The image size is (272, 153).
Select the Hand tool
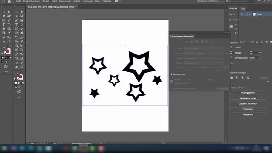[17, 67]
